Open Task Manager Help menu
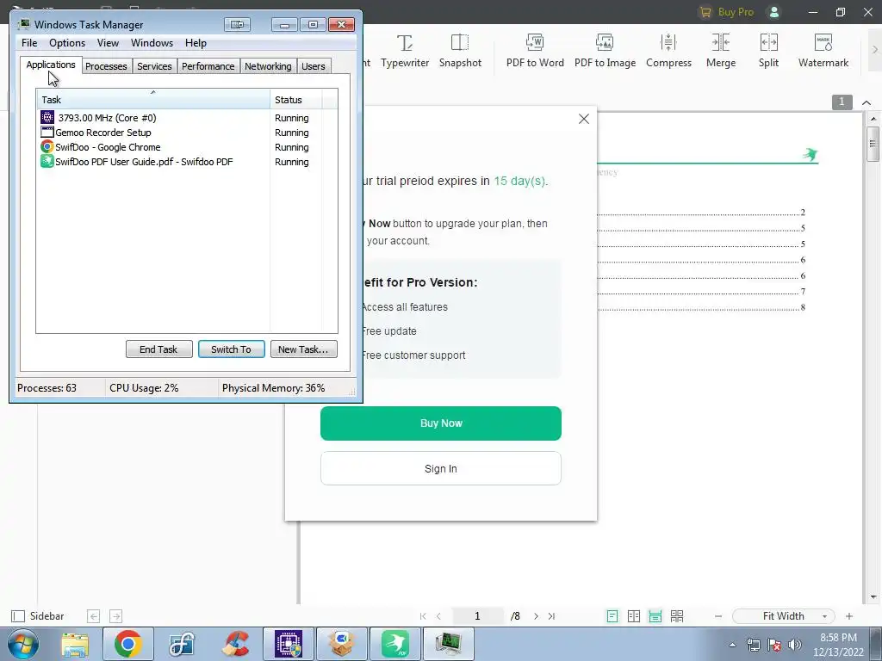Viewport: 882px width, 661px height. click(196, 43)
